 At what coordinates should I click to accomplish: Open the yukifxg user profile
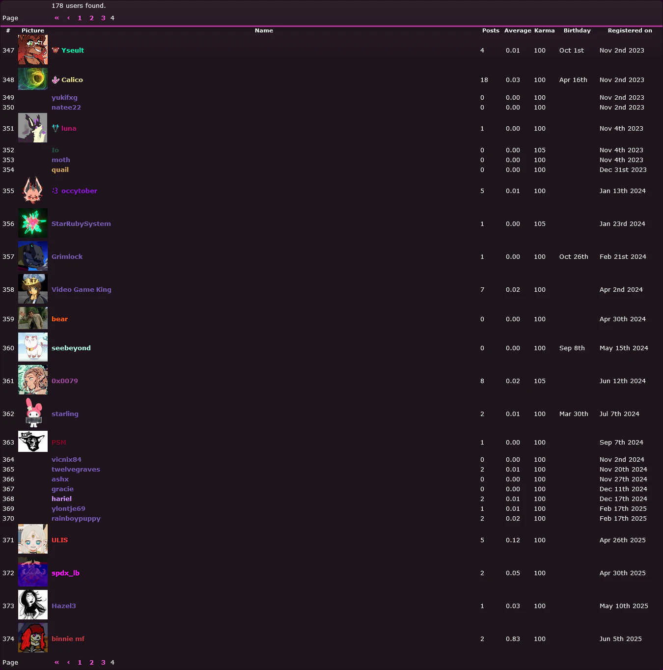coord(64,98)
